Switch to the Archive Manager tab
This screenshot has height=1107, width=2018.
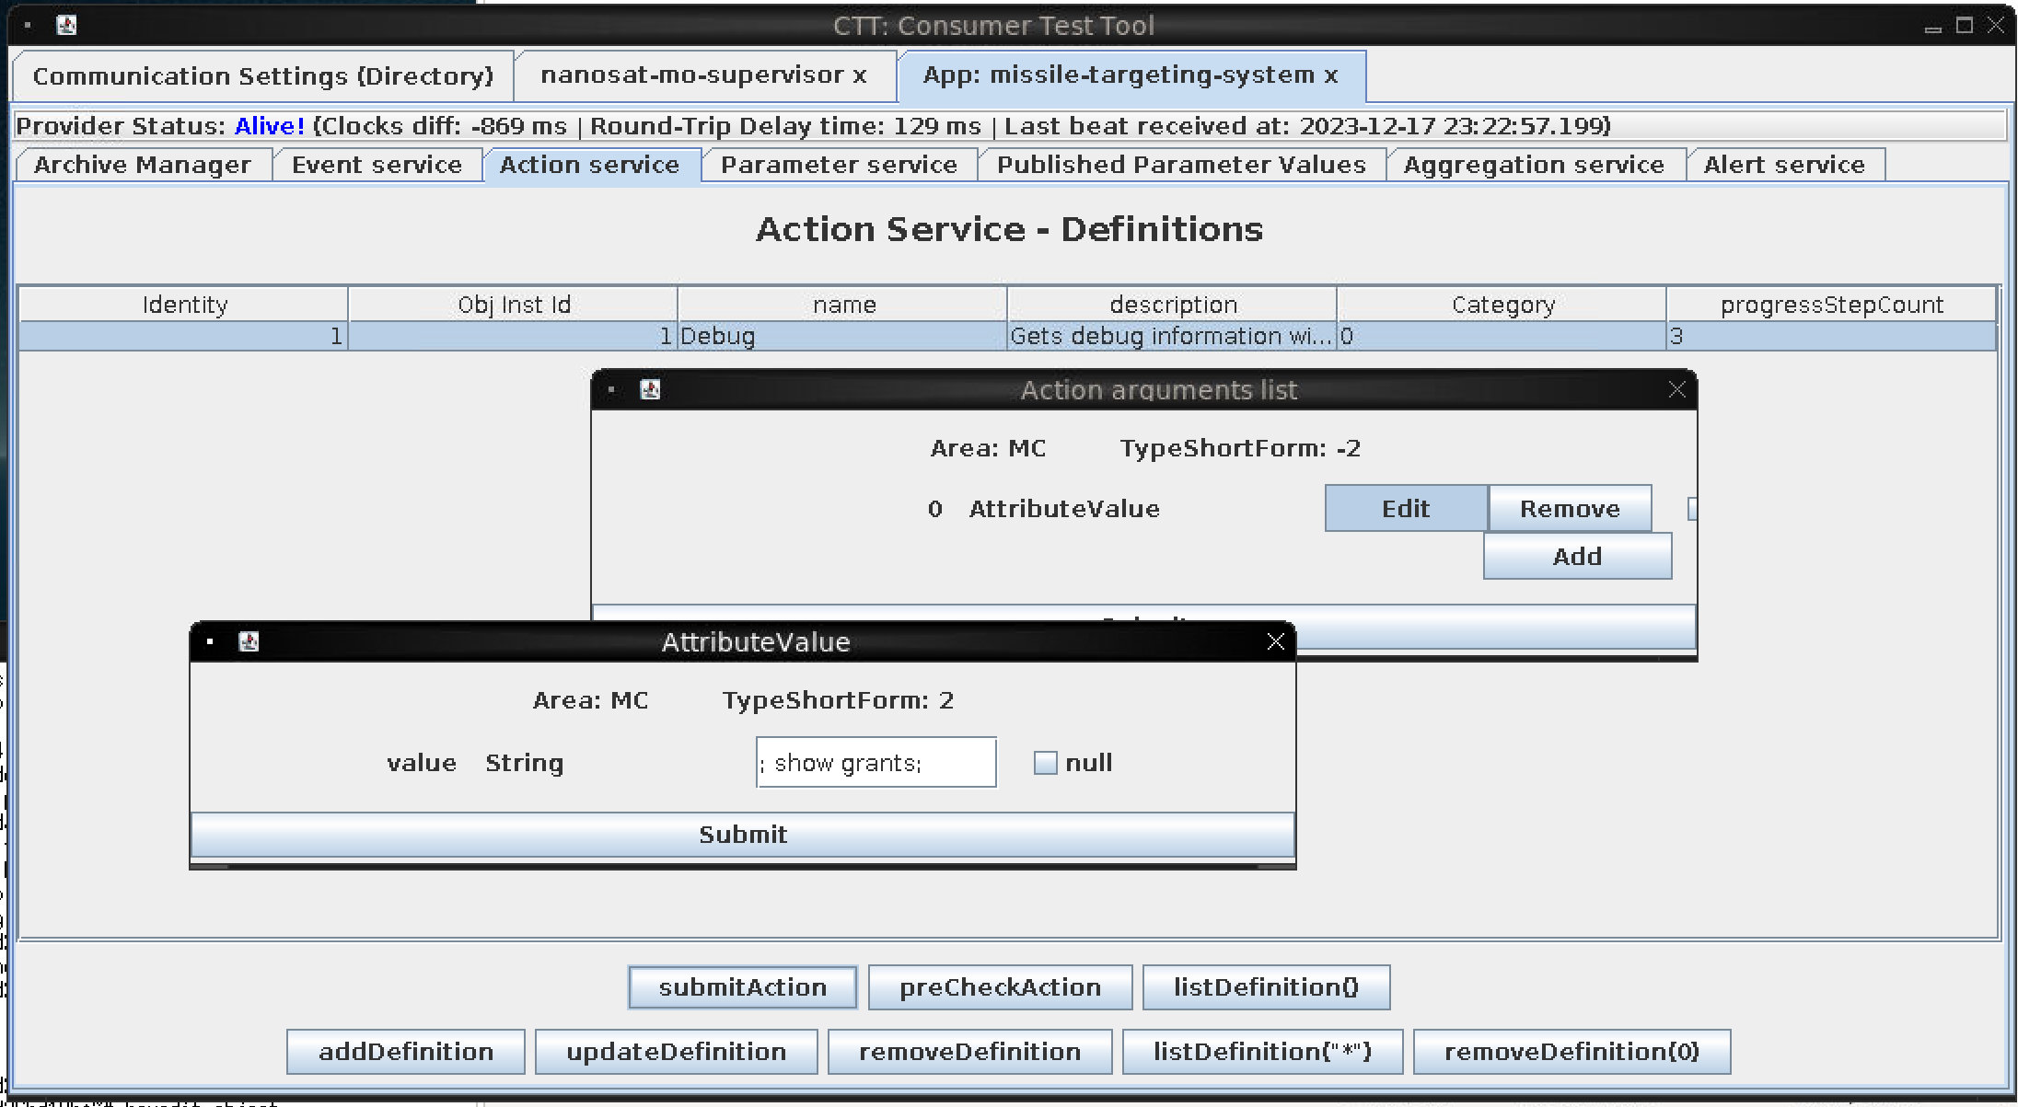point(142,165)
